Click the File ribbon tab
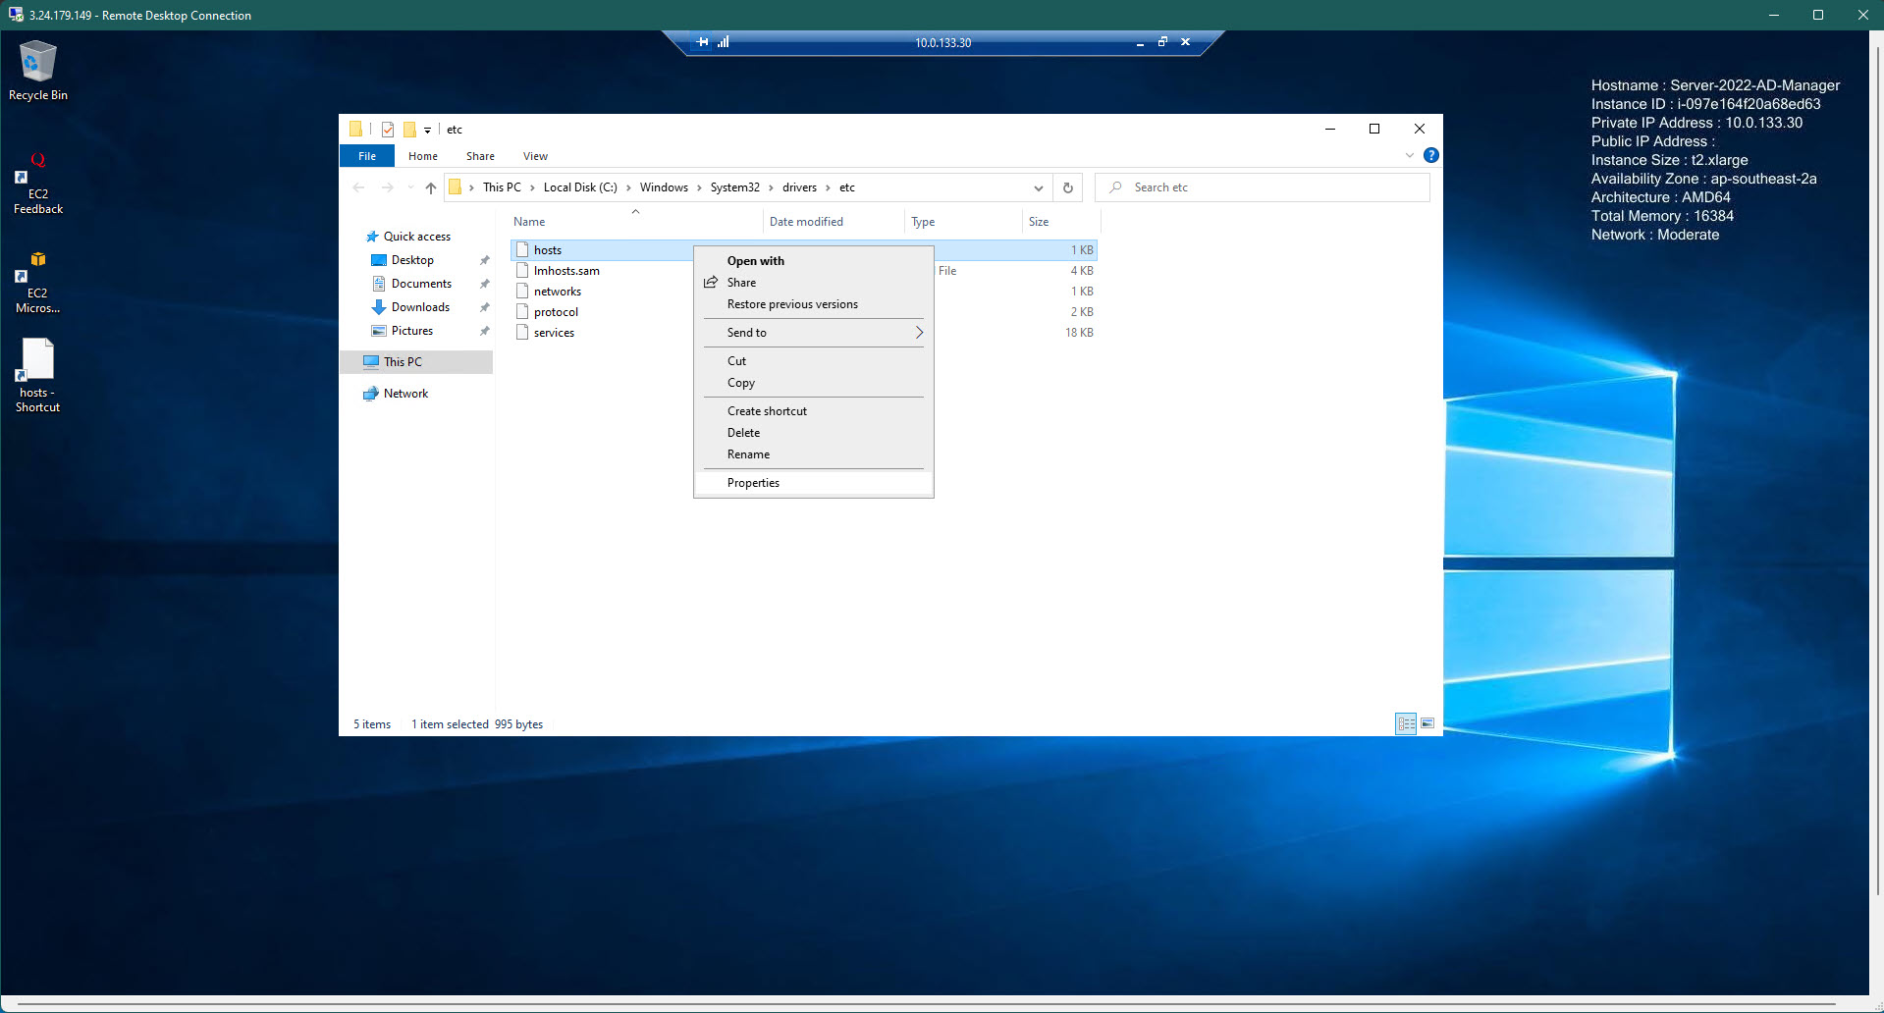The width and height of the screenshot is (1884, 1013). [x=367, y=156]
